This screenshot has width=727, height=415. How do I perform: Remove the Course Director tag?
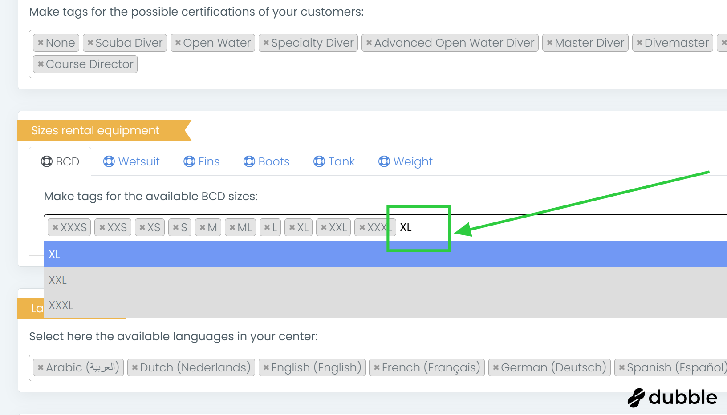(41, 64)
